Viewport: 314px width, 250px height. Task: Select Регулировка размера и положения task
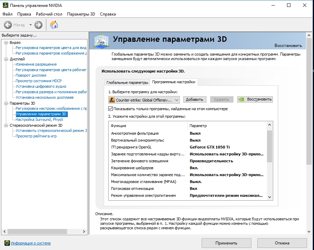click(x=51, y=92)
